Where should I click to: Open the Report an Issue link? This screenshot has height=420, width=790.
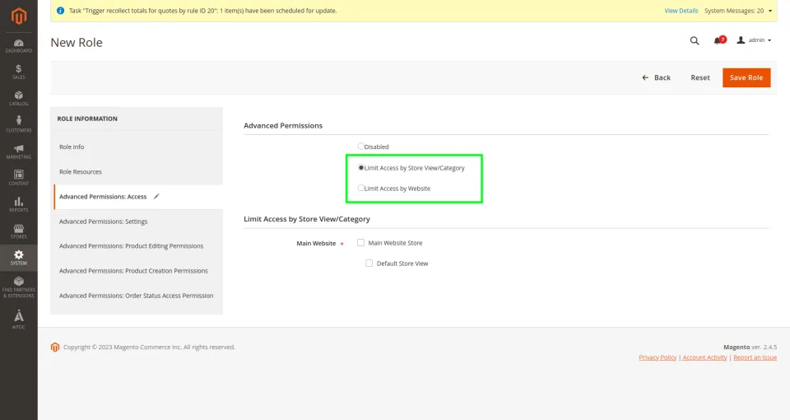[x=755, y=357]
